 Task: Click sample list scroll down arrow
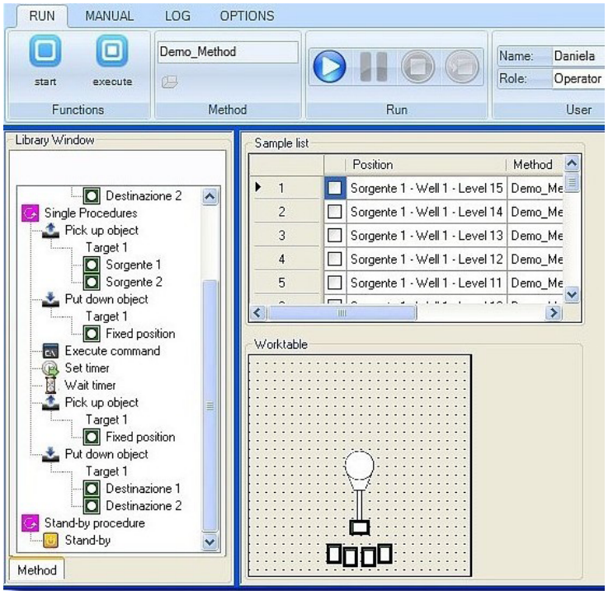(572, 294)
